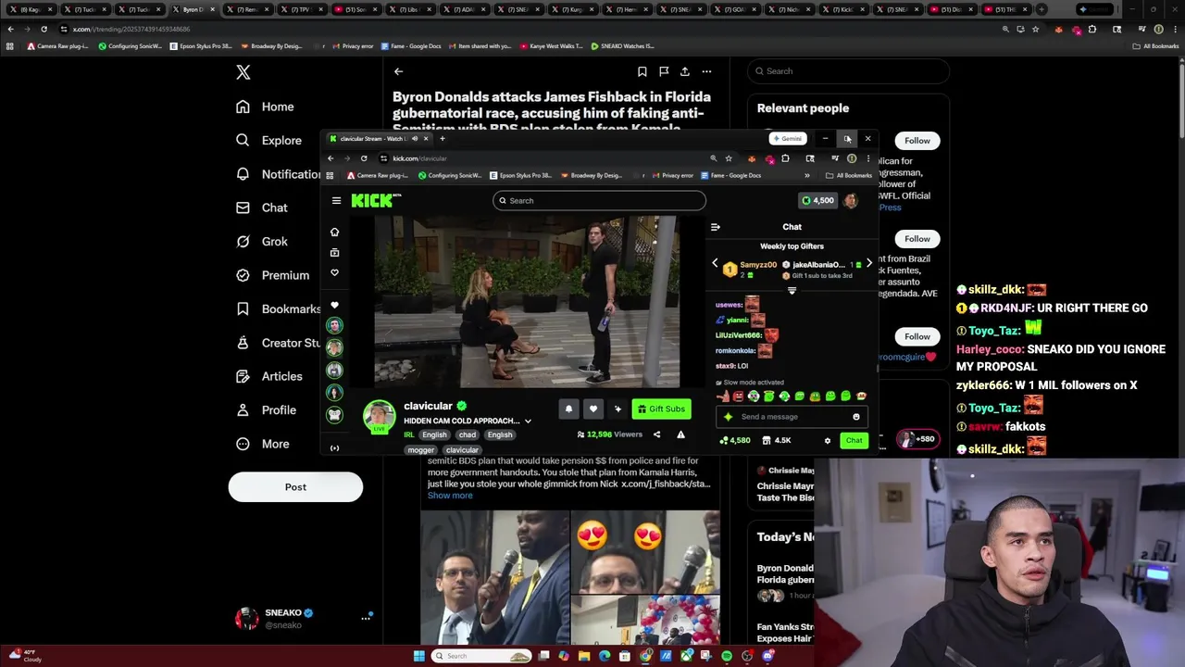Report the stream with warning triangle icon
Screen dimensions: 1185x667
point(680,434)
